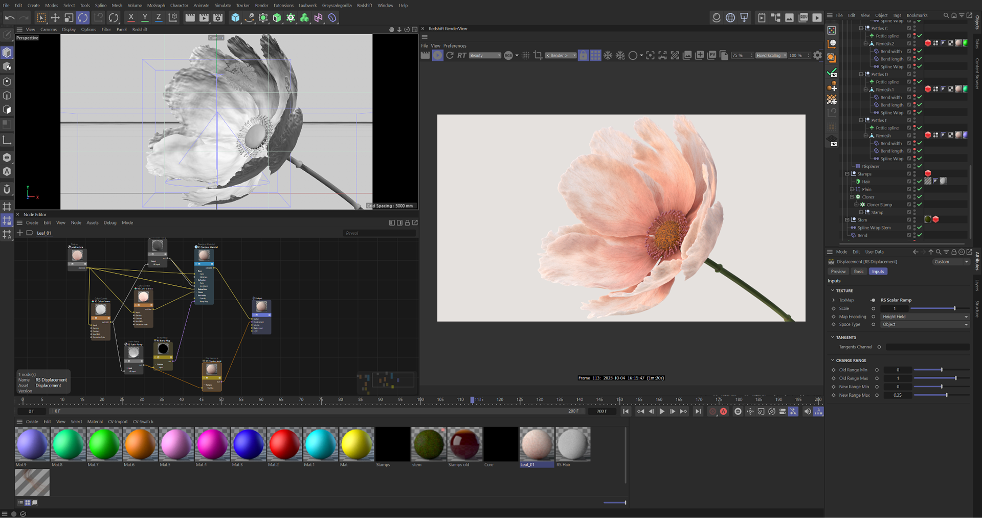This screenshot has width=982, height=518.
Task: Open the Beauty AOV dropdown
Action: point(485,55)
